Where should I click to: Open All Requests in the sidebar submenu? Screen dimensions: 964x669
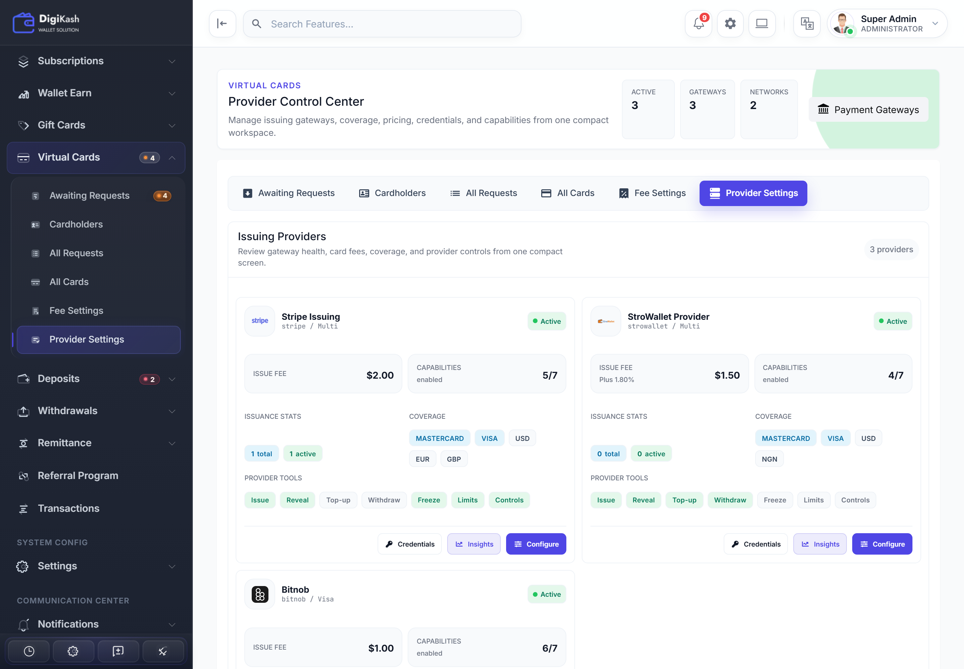(99, 253)
